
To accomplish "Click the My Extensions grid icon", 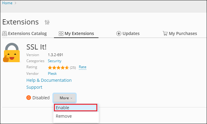I will [61, 33].
